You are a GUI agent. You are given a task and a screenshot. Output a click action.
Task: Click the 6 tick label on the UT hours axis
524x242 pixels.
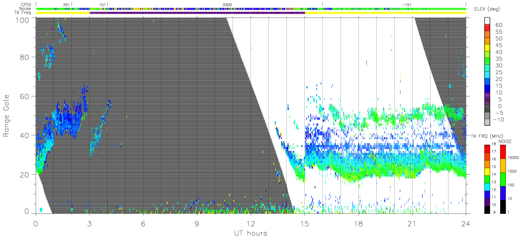(143, 223)
